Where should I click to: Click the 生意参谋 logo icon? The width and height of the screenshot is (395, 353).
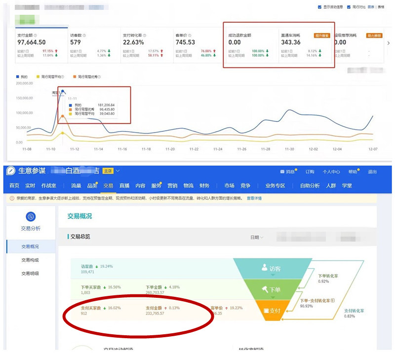click(x=10, y=171)
